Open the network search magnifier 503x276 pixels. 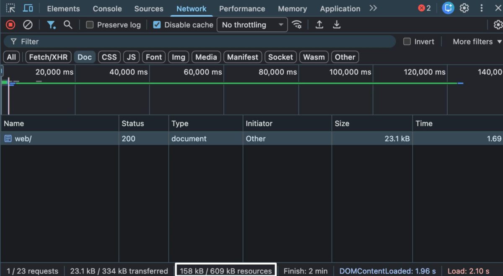[68, 25]
